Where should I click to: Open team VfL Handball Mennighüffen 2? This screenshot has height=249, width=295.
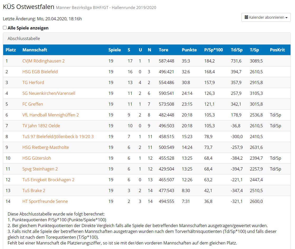[x=51, y=115]
